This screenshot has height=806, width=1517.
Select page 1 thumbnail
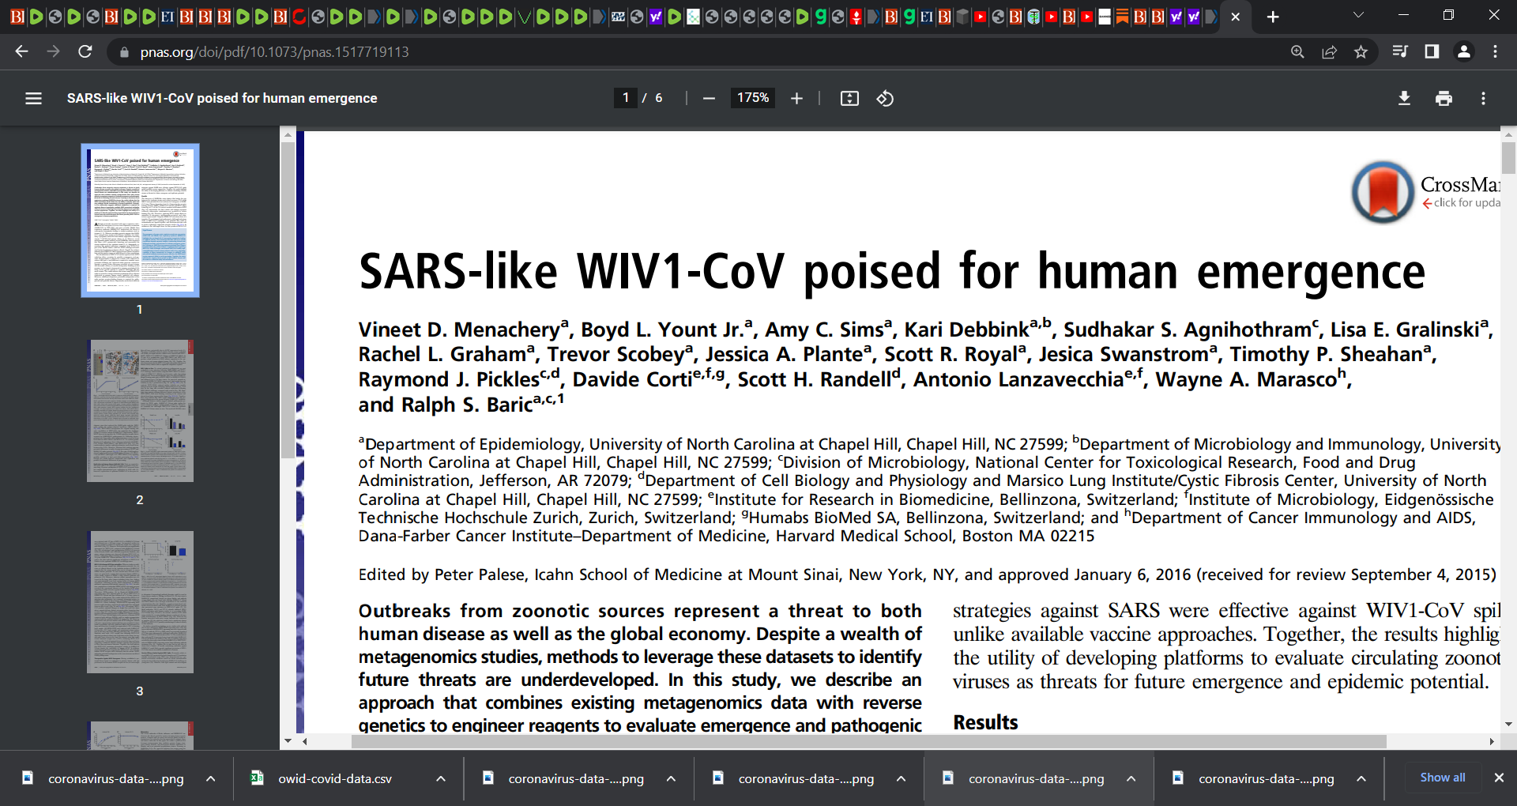click(x=140, y=220)
